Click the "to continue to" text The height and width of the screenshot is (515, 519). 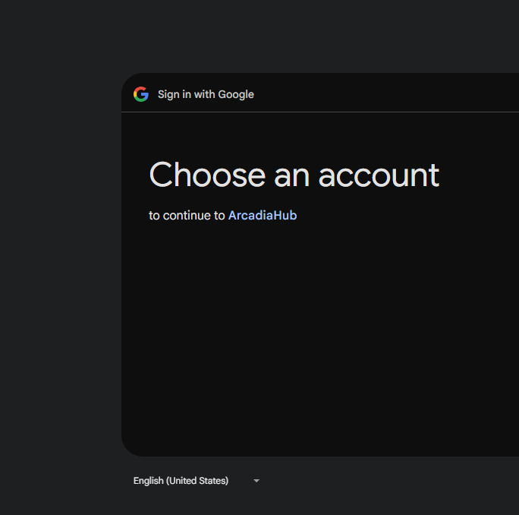pyautogui.click(x=187, y=216)
